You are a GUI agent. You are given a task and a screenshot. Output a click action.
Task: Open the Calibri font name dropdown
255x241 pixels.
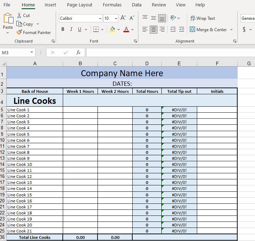(x=100, y=18)
